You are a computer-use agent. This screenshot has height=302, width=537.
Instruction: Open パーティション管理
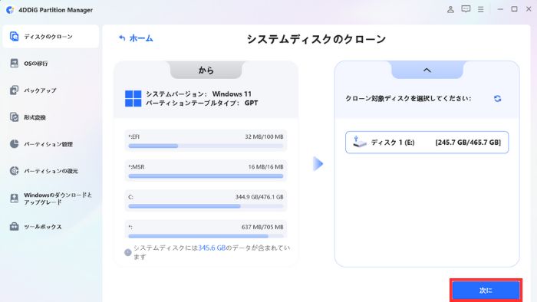point(48,144)
